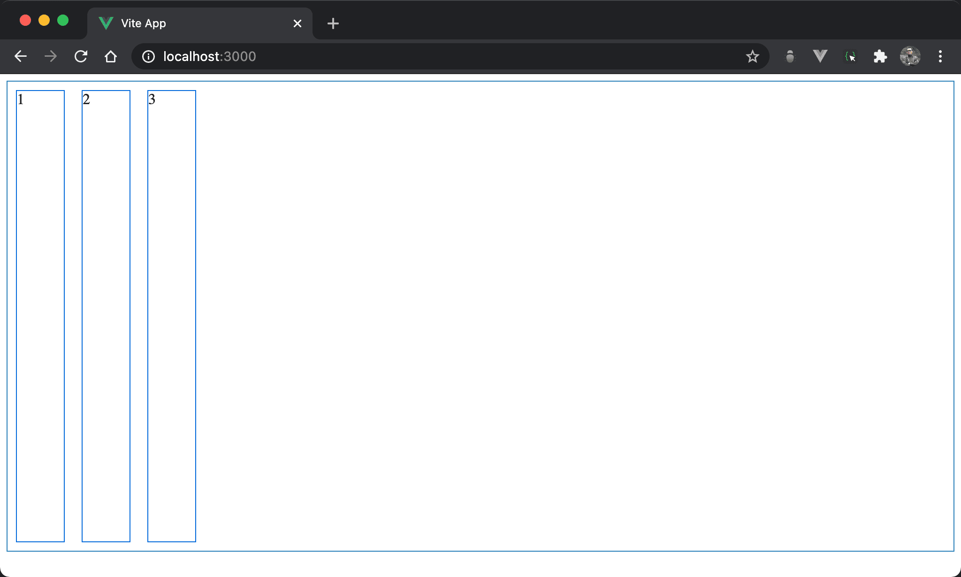Click the box labeled 1
Image resolution: width=961 pixels, height=577 pixels.
tap(40, 316)
